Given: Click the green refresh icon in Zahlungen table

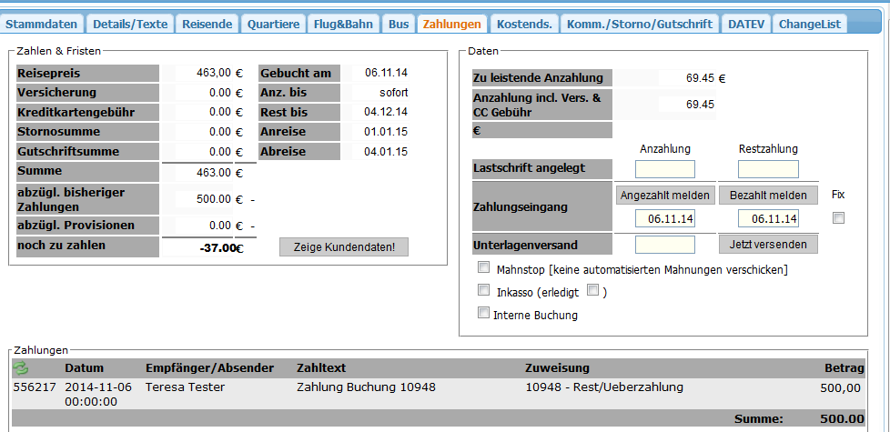Looking at the screenshot, I should click(21, 367).
